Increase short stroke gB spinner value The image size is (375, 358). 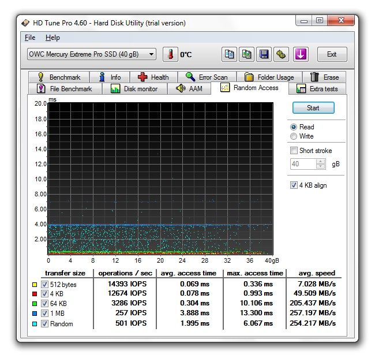click(320, 162)
